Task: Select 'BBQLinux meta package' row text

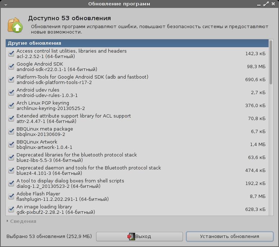Action: pyautogui.click(x=45, y=129)
